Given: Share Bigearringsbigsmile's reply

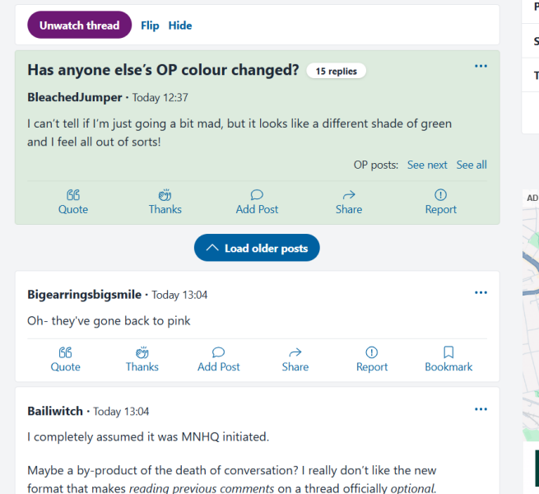Looking at the screenshot, I should pos(295,352).
